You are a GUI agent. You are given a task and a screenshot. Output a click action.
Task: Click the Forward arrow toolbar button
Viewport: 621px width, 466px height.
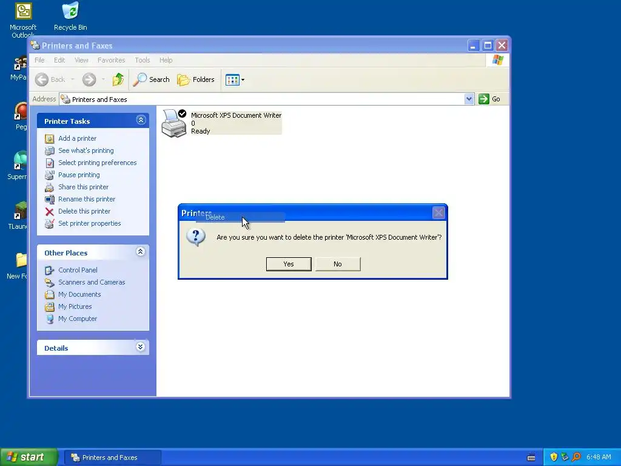coord(89,79)
